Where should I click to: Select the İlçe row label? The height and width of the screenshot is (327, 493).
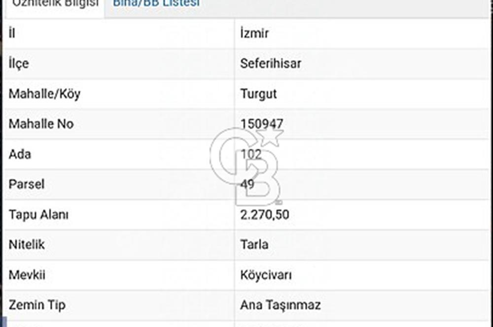(x=17, y=64)
